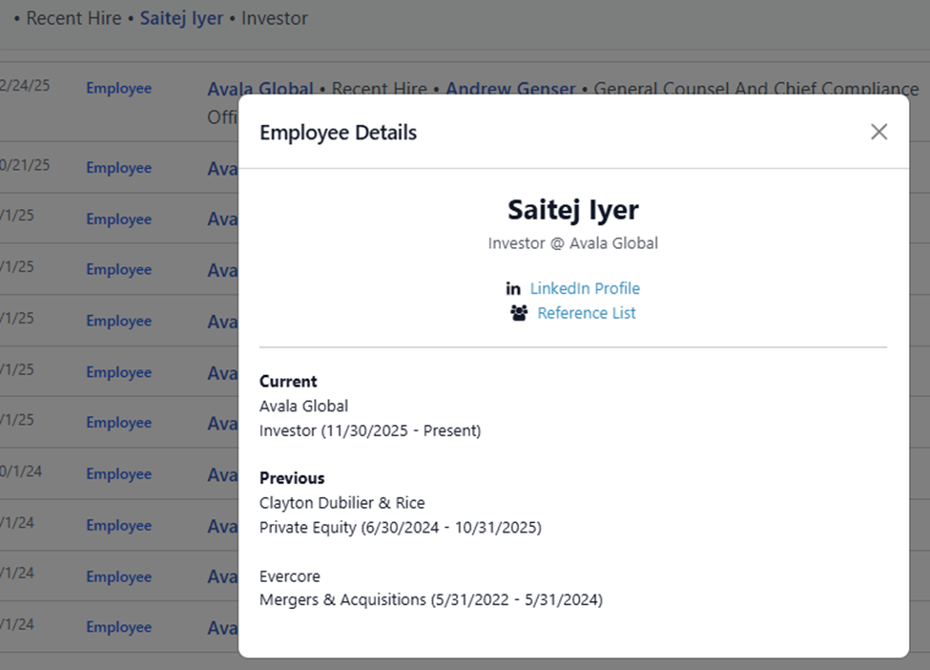Viewport: 930px width, 670px height.
Task: Click 'Private Equity (6/30/2024 - 10/31/2025)' text
Action: [x=401, y=527]
